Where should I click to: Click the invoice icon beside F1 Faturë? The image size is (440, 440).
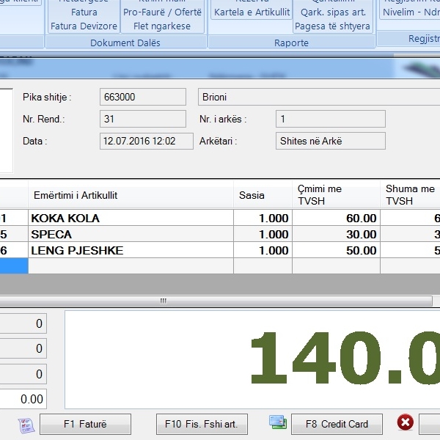[26, 425]
